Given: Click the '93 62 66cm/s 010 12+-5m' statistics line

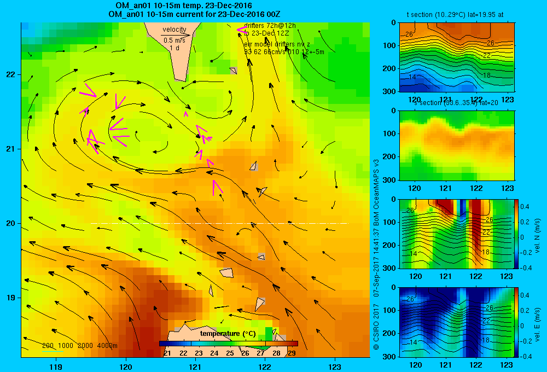Looking at the screenshot, I should coord(284,52).
